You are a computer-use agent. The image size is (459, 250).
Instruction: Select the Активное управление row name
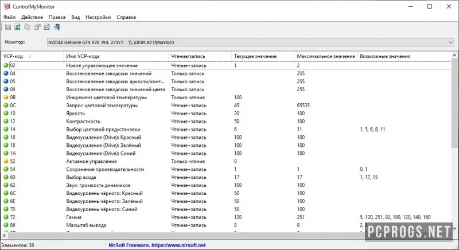pyautogui.click(x=91, y=161)
